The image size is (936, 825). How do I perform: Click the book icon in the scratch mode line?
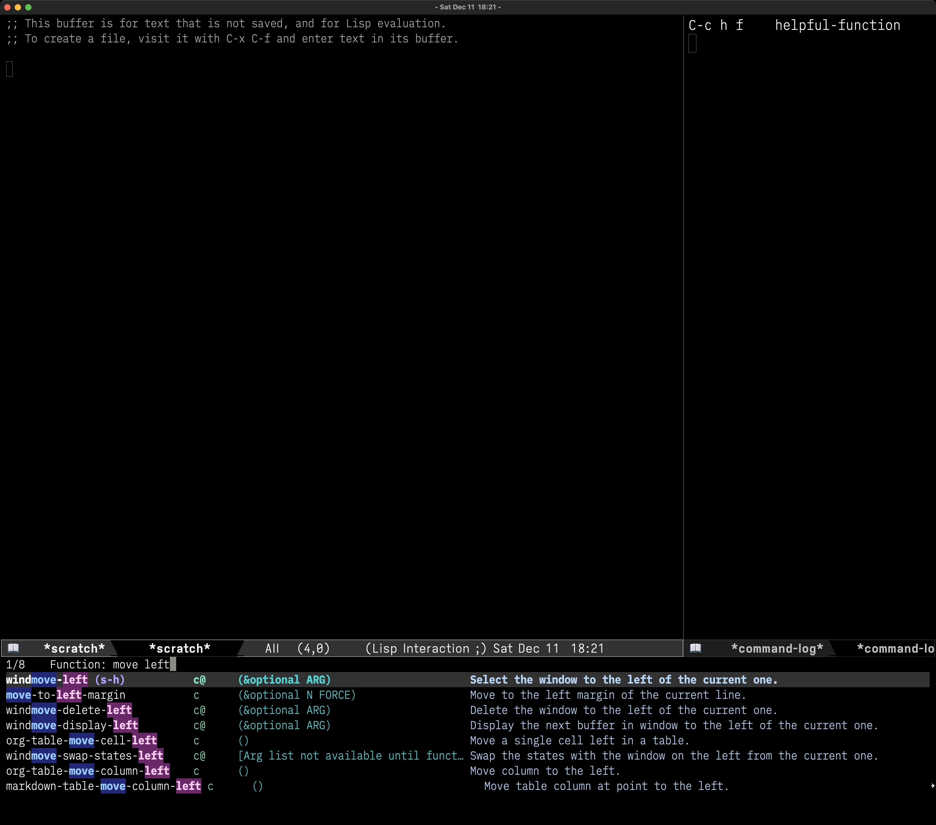(x=14, y=648)
